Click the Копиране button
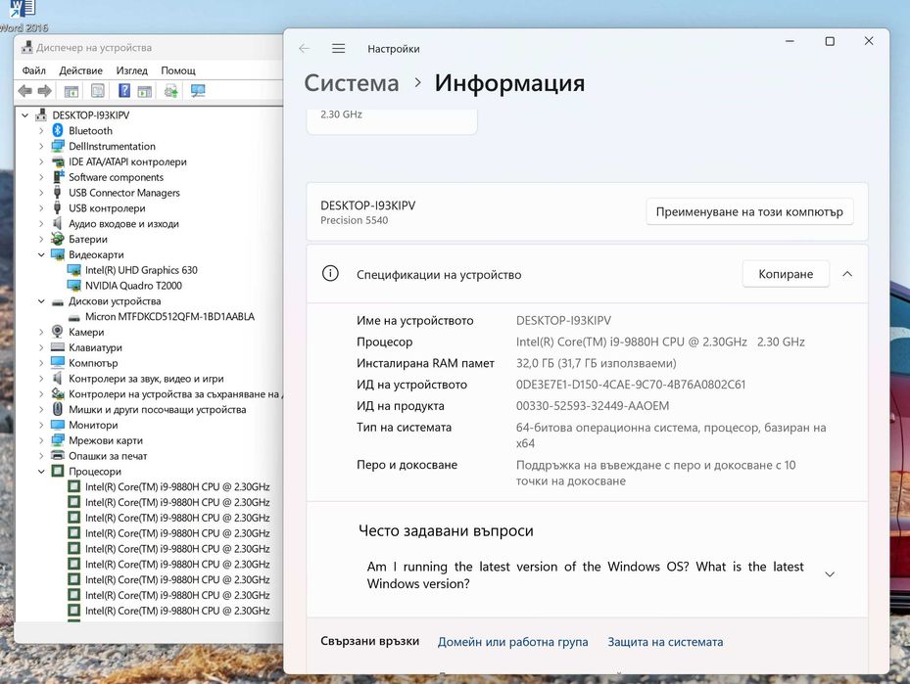 click(786, 274)
